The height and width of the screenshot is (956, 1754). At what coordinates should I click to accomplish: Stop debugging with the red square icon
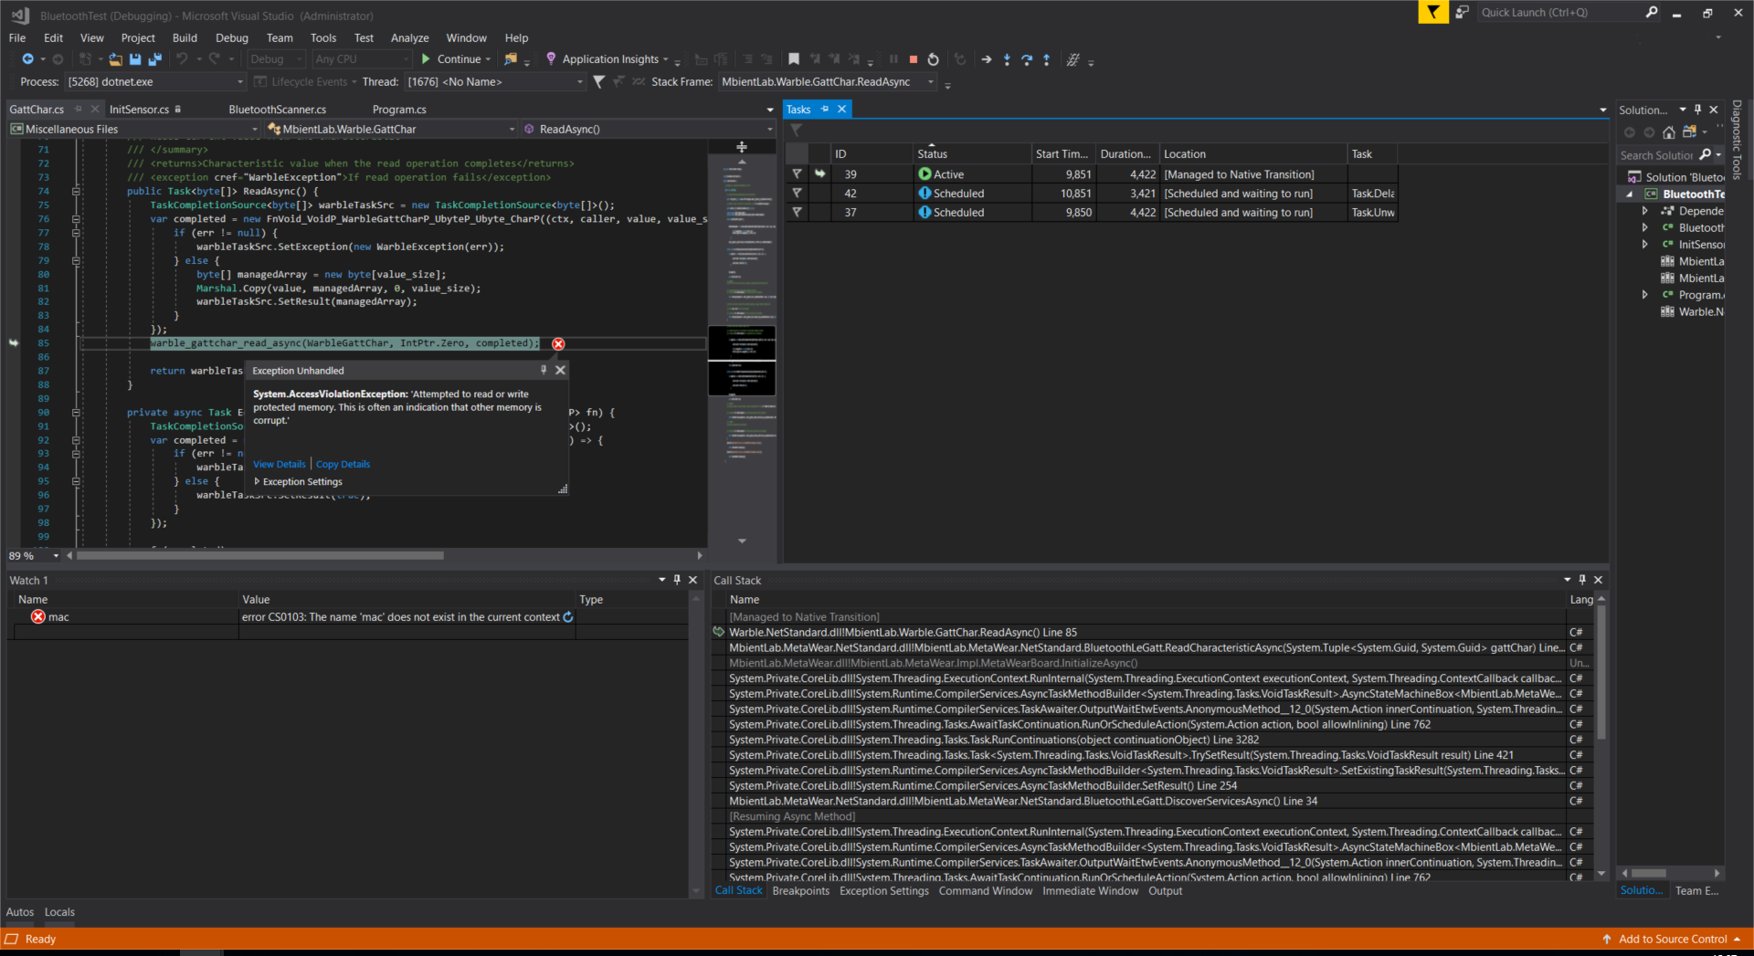(913, 59)
